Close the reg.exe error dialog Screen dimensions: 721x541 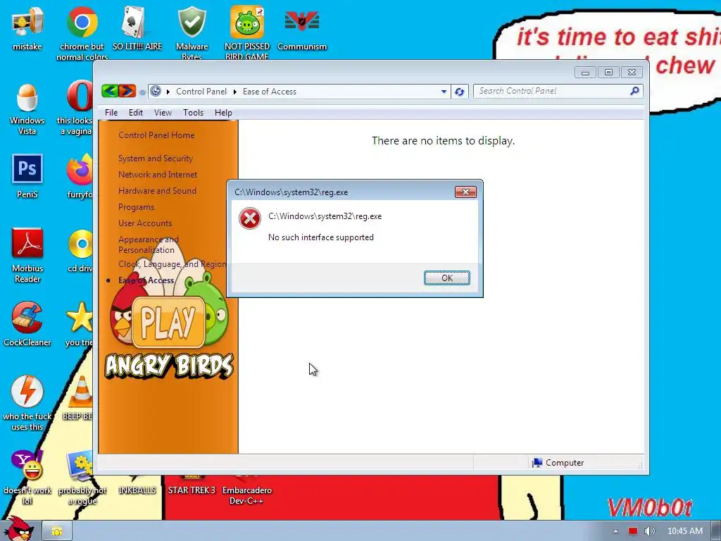click(x=465, y=192)
